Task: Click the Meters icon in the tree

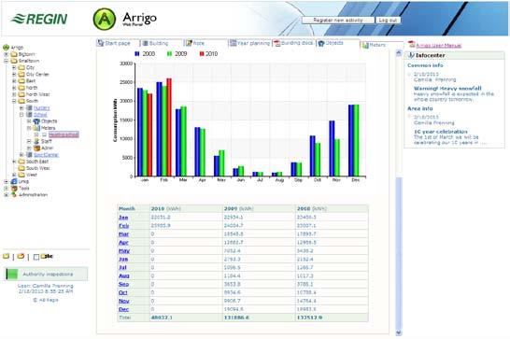Action: (36, 128)
